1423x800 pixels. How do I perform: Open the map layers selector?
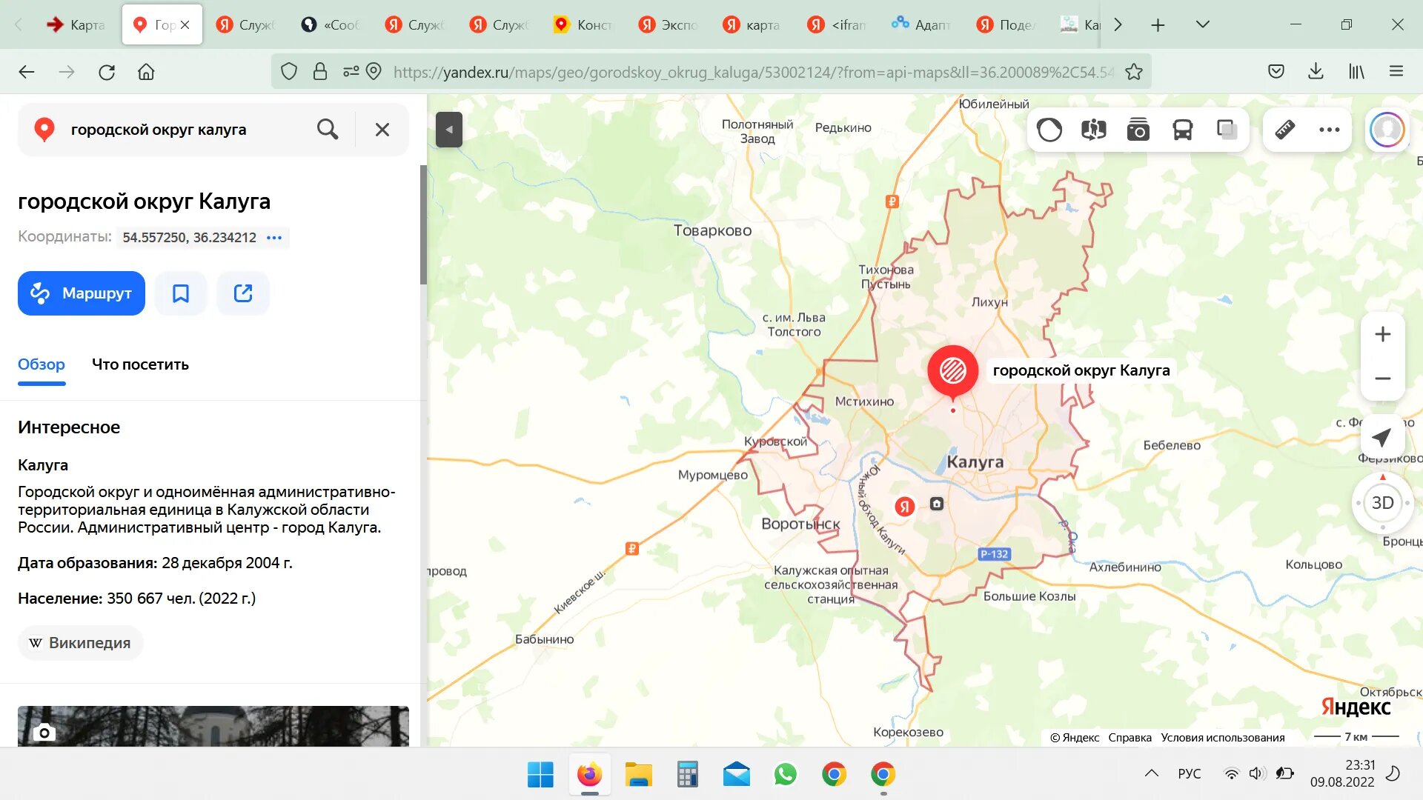[x=1227, y=130]
